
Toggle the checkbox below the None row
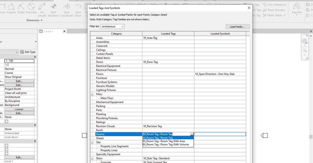6,121
